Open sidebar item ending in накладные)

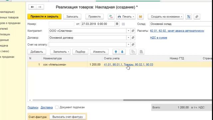(x=7, y=12)
